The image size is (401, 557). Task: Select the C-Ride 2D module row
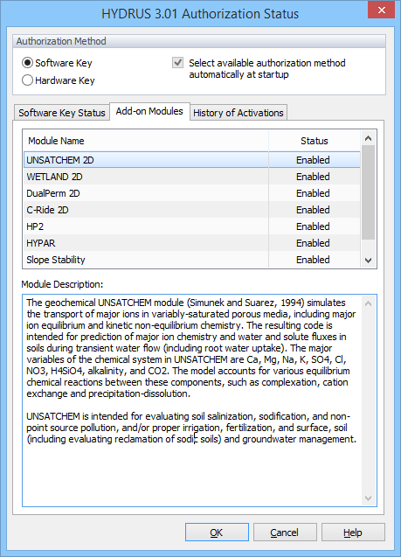192,210
